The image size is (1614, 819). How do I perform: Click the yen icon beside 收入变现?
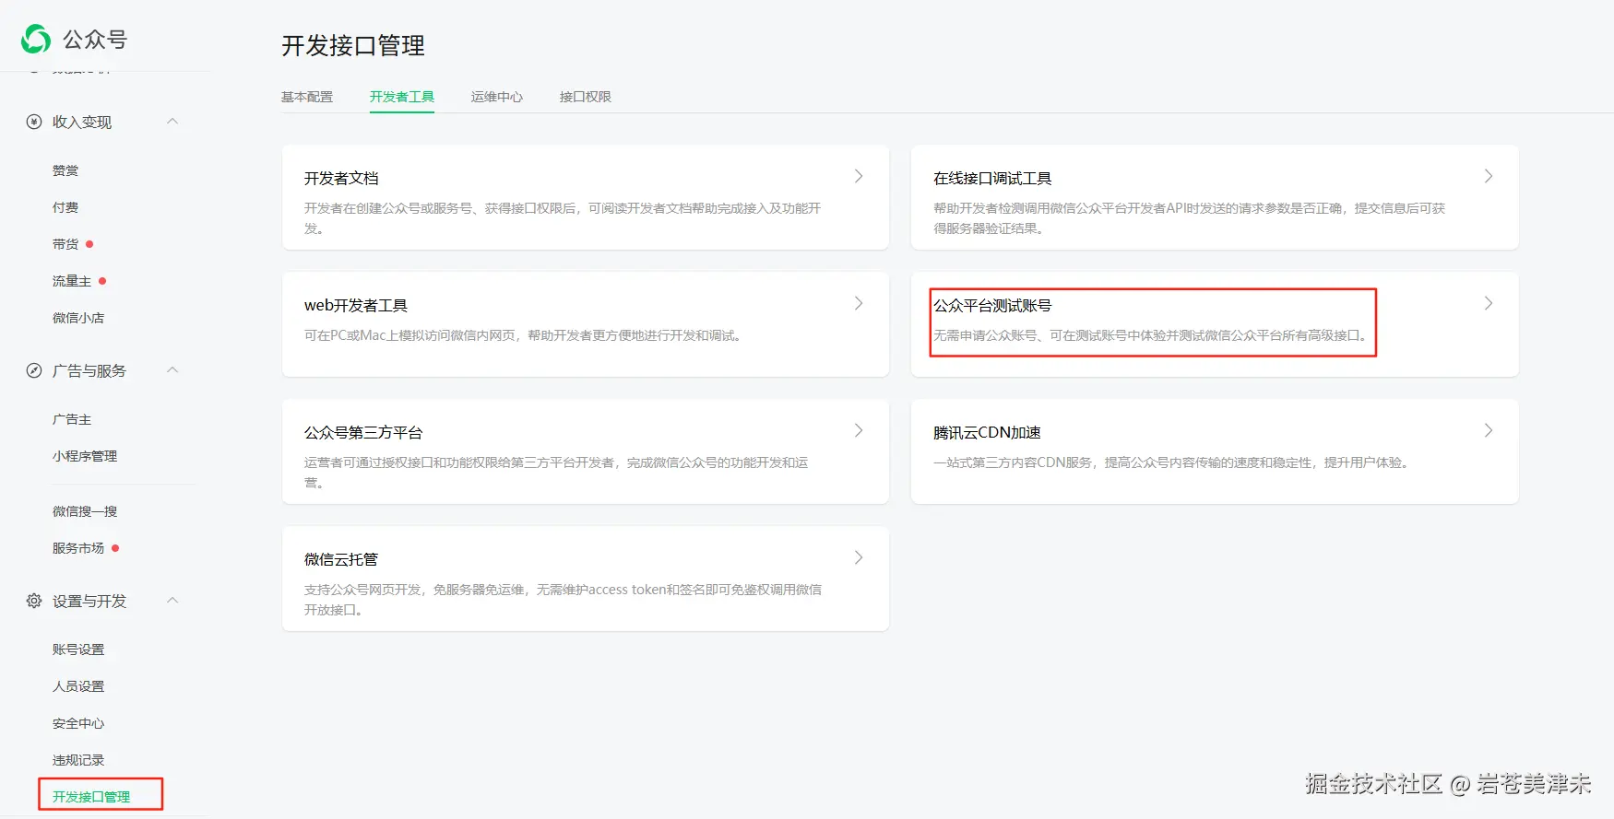[x=34, y=122]
